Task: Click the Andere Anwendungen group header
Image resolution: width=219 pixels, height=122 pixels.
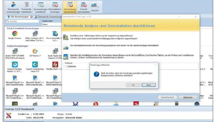Action: (17, 46)
